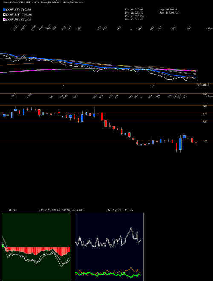Click the 879 price level label
Viewport: 213px width, 281px height.
[205, 114]
